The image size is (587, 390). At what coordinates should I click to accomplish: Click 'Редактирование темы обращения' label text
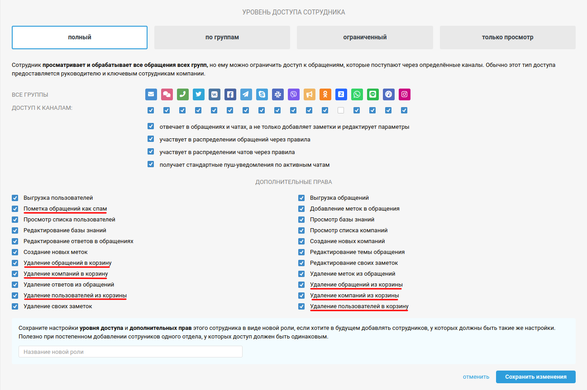pyautogui.click(x=357, y=252)
